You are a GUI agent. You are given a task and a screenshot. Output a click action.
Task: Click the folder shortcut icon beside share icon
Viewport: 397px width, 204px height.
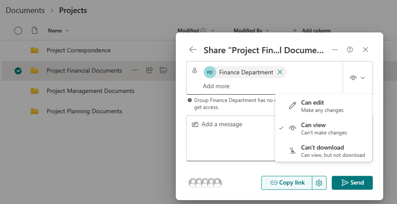pyautogui.click(x=163, y=70)
